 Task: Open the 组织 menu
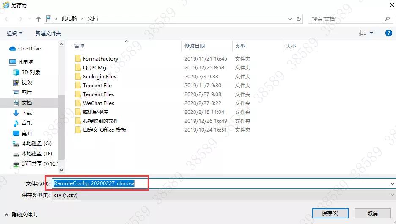pos(14,33)
